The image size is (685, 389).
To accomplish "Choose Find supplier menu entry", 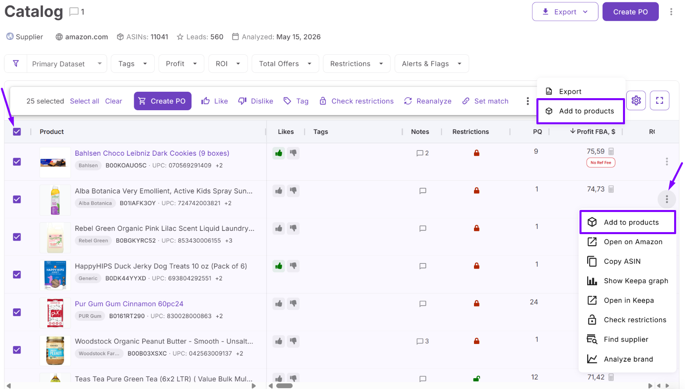I will pyautogui.click(x=627, y=340).
